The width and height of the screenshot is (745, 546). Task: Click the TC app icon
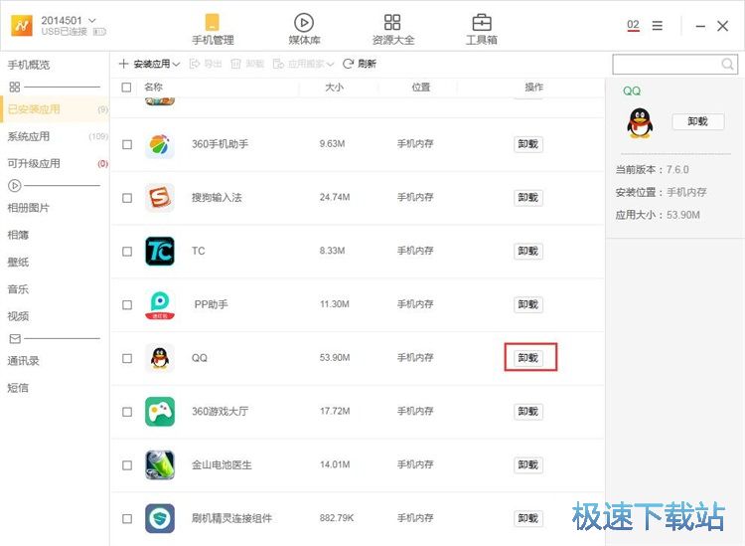point(160,251)
